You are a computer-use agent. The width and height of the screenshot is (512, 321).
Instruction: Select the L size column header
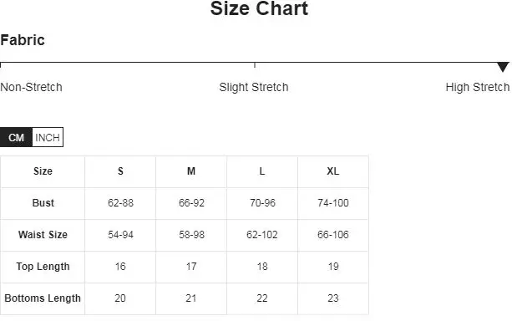pos(262,171)
